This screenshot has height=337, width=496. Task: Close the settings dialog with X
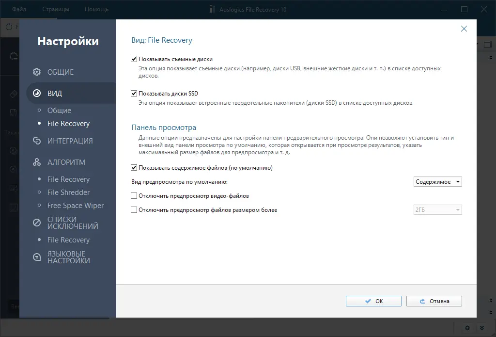coord(464,29)
